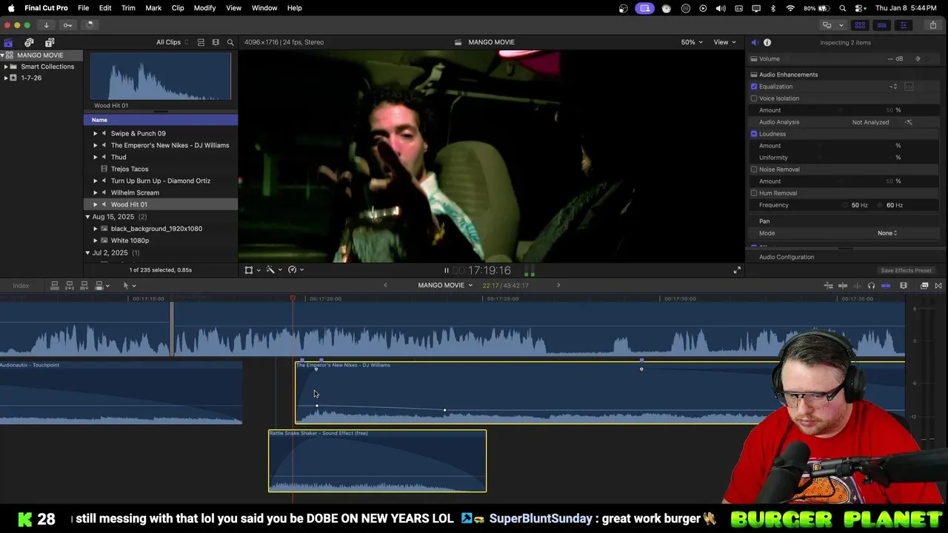Enable the Noise Removal checkbox
Viewport: 948px width, 533px height.
[754, 170]
